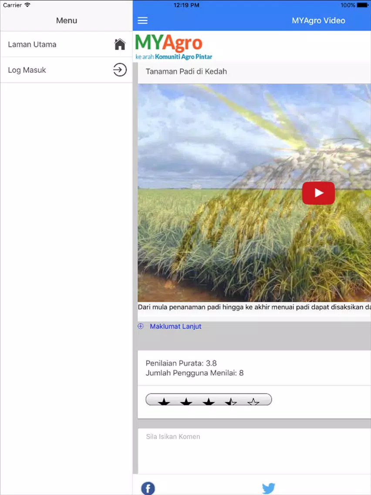
Task: Open the Maklumat Lanjut link
Action: pyautogui.click(x=175, y=326)
